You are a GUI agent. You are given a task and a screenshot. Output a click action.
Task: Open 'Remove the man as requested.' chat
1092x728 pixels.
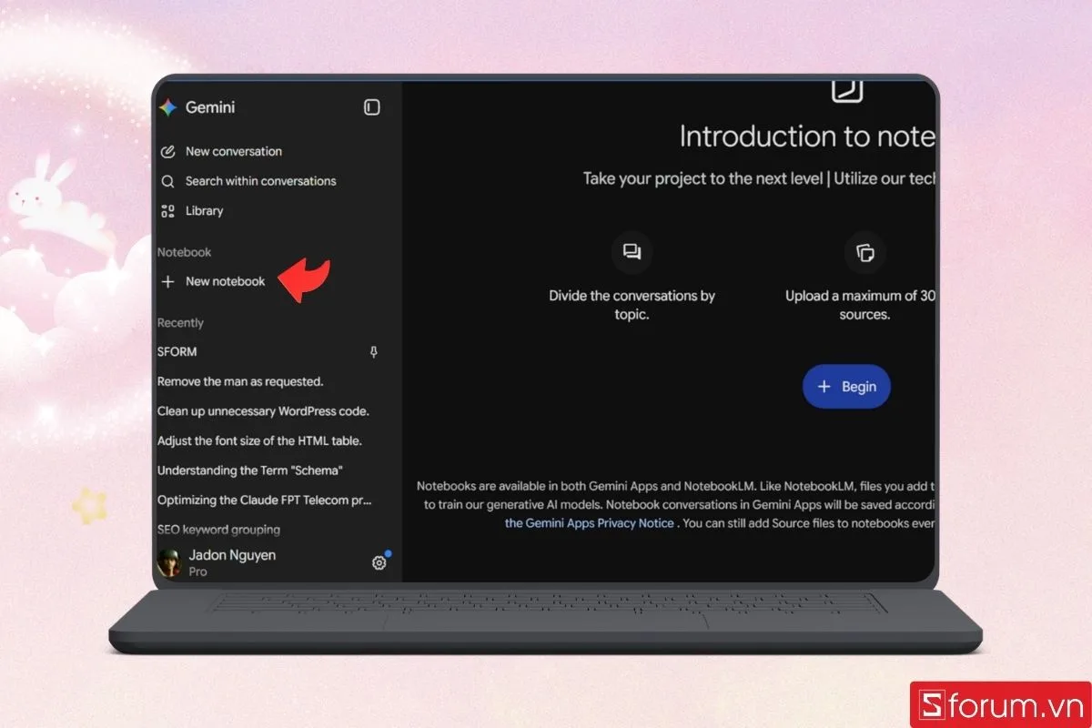pos(240,381)
